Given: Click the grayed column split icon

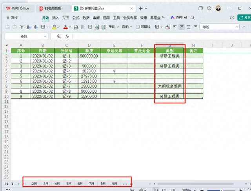Looking at the screenshot, I should pos(83,27).
